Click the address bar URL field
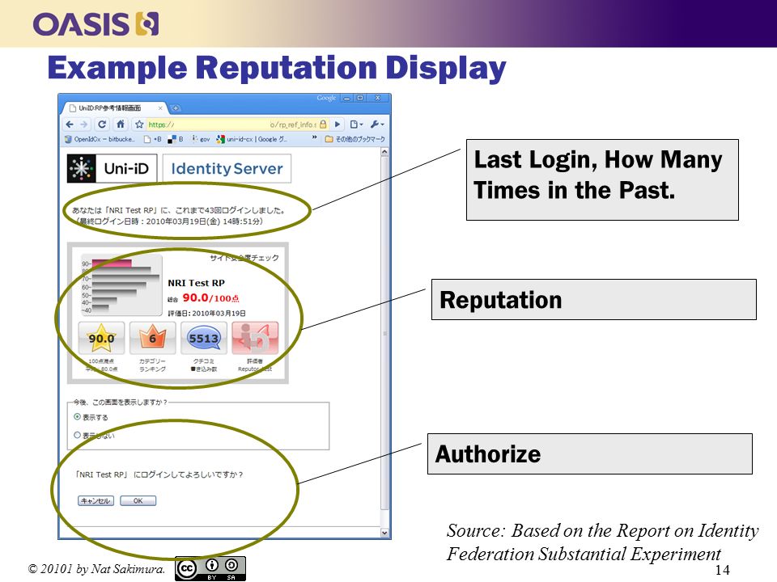Image resolution: width=777 pixels, height=582 pixels. [232, 124]
